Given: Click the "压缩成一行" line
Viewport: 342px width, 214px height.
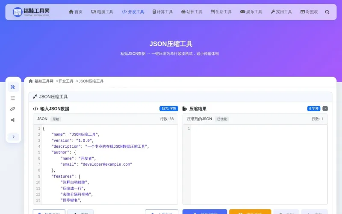Looking at the screenshot, I should click(73, 188).
